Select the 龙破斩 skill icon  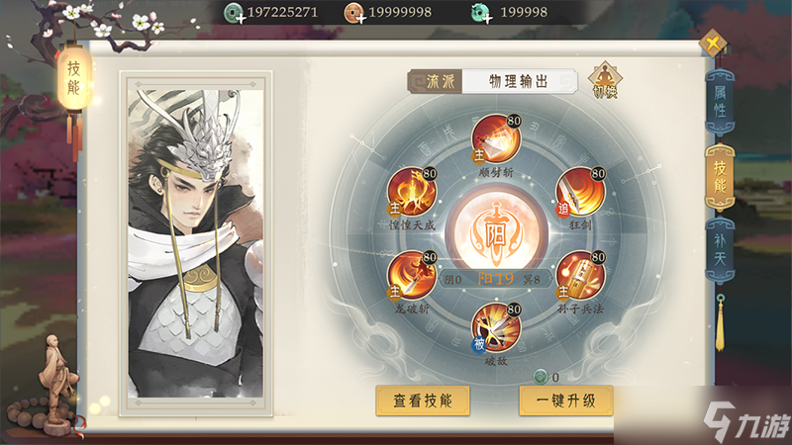[412, 276]
